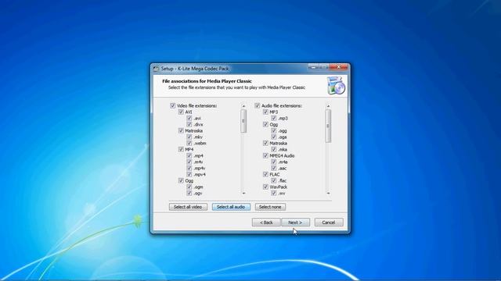The width and height of the screenshot is (501, 281).
Task: Toggle the .ogm extension checkbox
Action: (189, 187)
